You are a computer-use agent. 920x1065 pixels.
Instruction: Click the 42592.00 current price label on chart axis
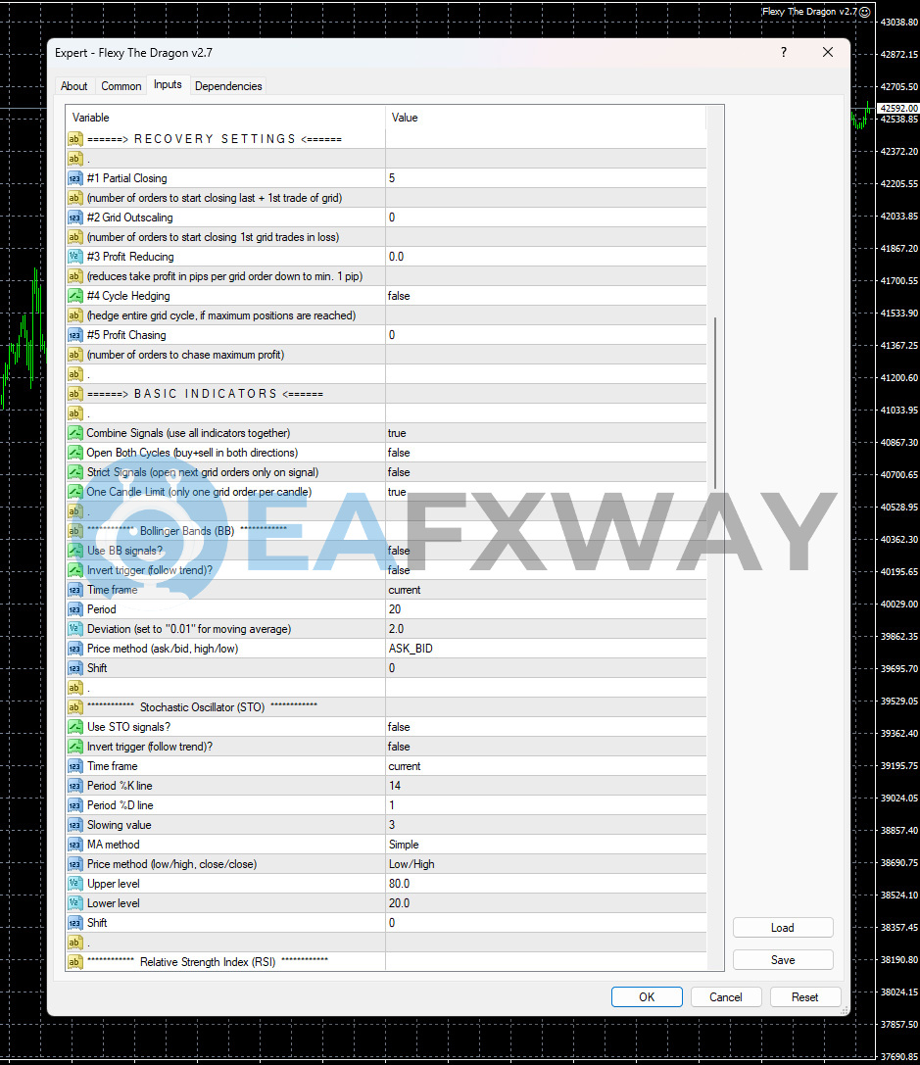[x=898, y=108]
